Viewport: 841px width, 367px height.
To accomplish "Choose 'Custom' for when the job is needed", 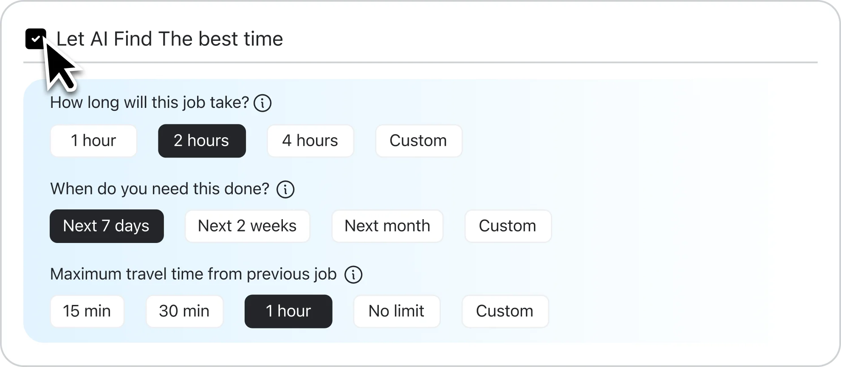I will pyautogui.click(x=508, y=226).
